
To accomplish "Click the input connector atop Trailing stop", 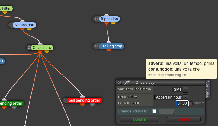I will point(109,43).
